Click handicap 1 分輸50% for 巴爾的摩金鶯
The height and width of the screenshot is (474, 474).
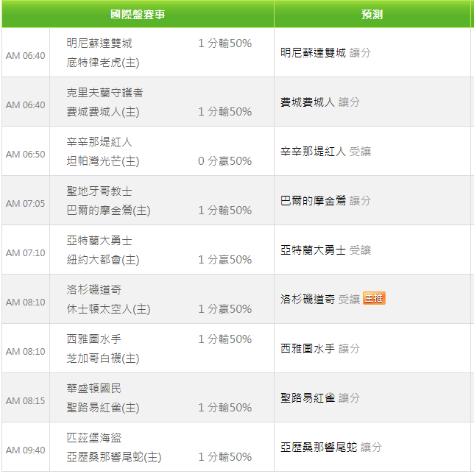[225, 210]
